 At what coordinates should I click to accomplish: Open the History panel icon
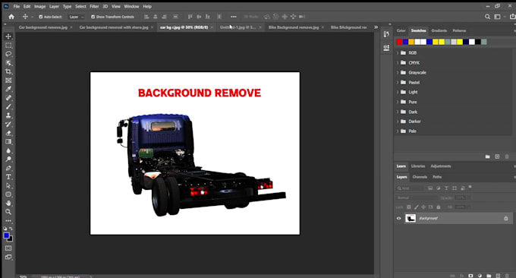(386, 34)
